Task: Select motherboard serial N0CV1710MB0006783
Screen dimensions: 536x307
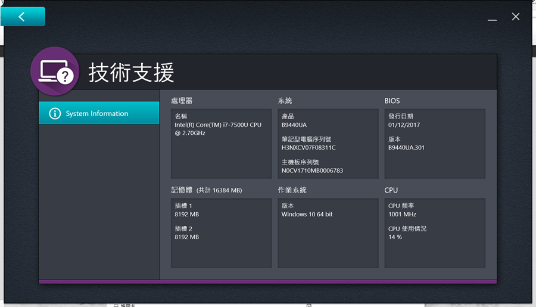Action: click(x=312, y=170)
